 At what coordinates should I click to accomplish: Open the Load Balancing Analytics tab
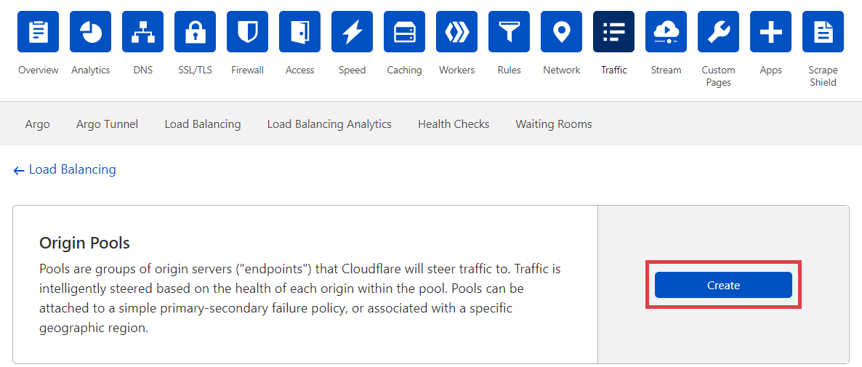coord(329,124)
